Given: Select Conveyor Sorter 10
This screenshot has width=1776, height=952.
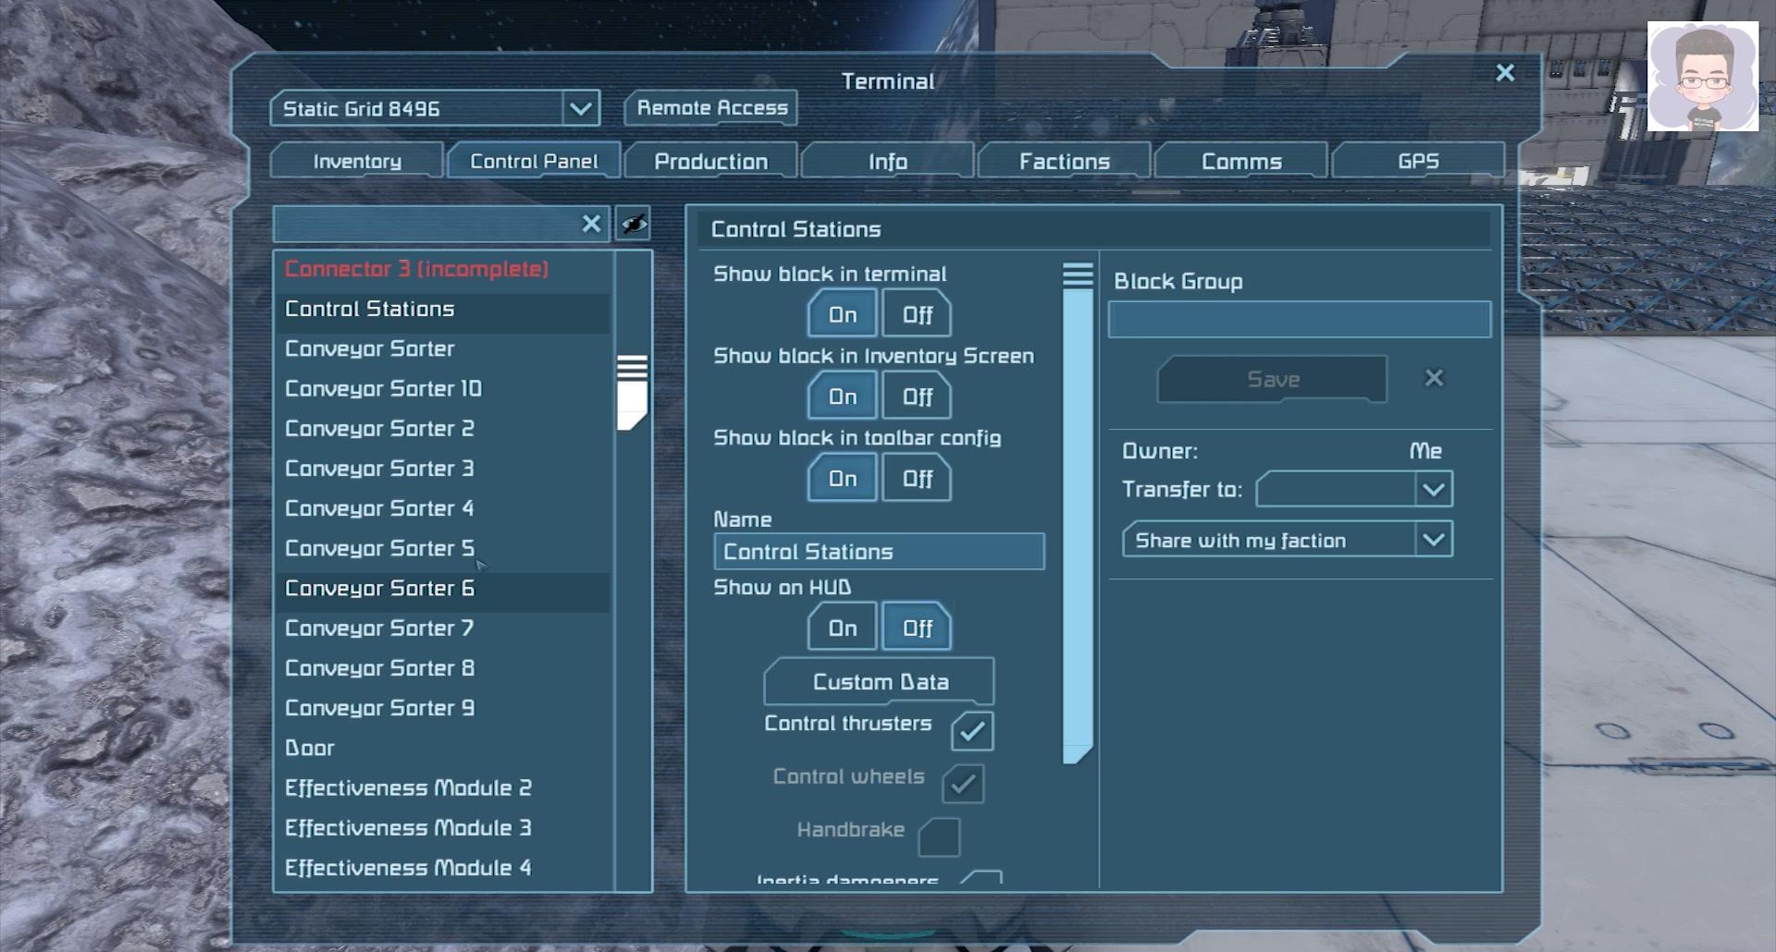Looking at the screenshot, I should tap(442, 388).
